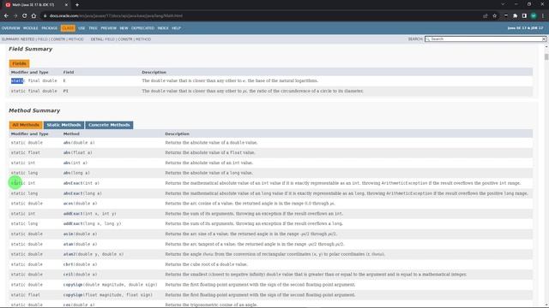Viewport: 549px width, 308px height.
Task: Switch to the Static Methods tab
Action: pos(63,125)
